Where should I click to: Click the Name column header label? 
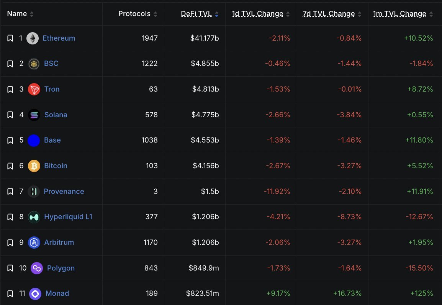coord(17,13)
